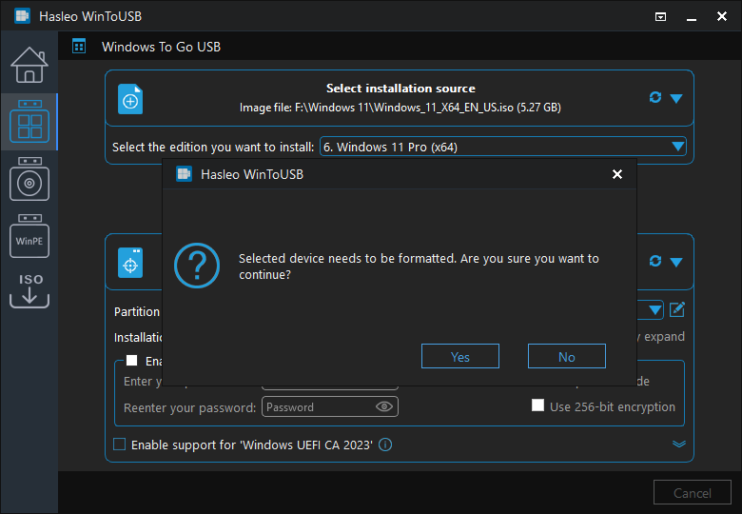The image size is (742, 514).
Task: Close the main Hasleo WinToUSB window
Action: [722, 16]
